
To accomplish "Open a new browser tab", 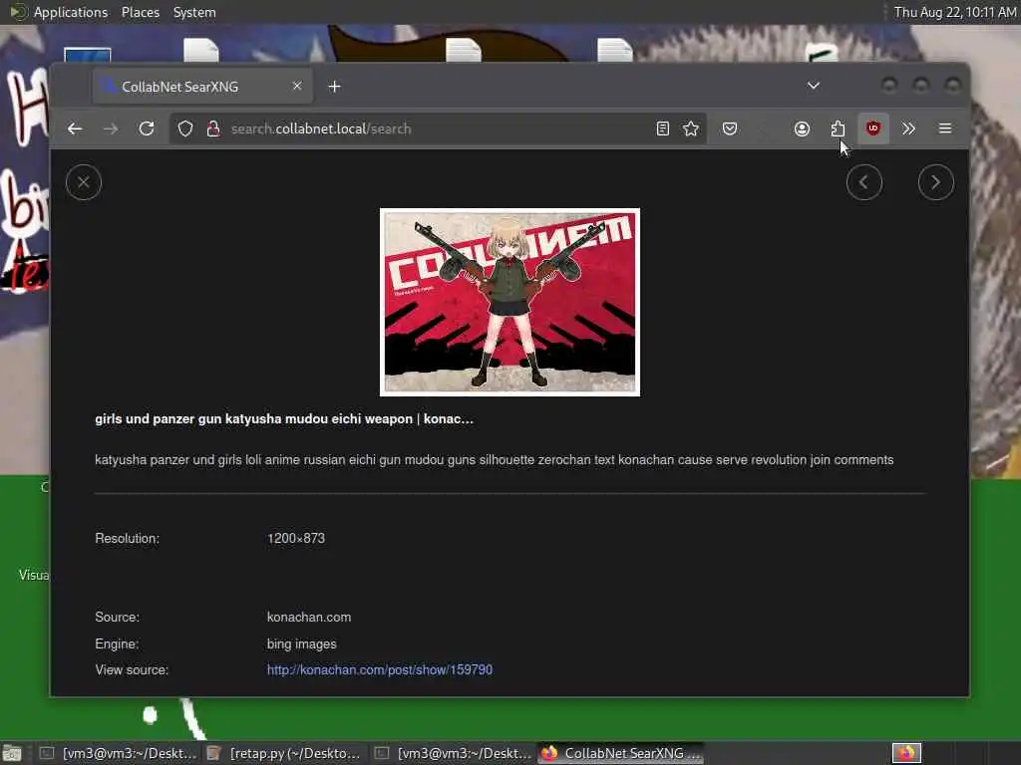I will pos(335,87).
